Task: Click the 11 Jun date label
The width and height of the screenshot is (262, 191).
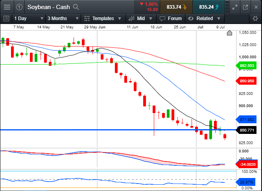Action: [x=133, y=27]
